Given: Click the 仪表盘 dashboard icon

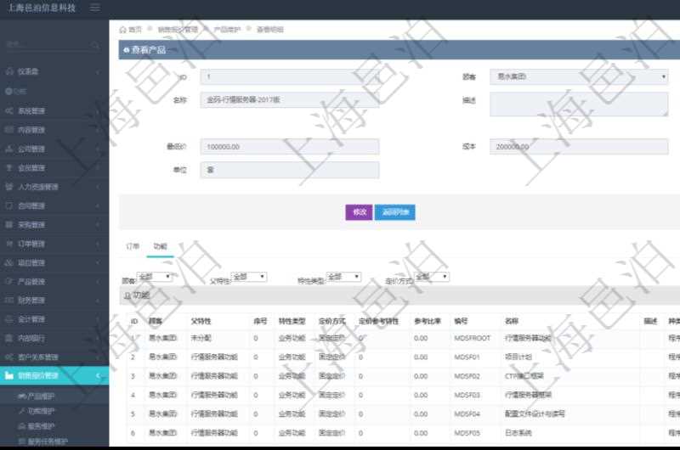Looking at the screenshot, I should coord(9,71).
